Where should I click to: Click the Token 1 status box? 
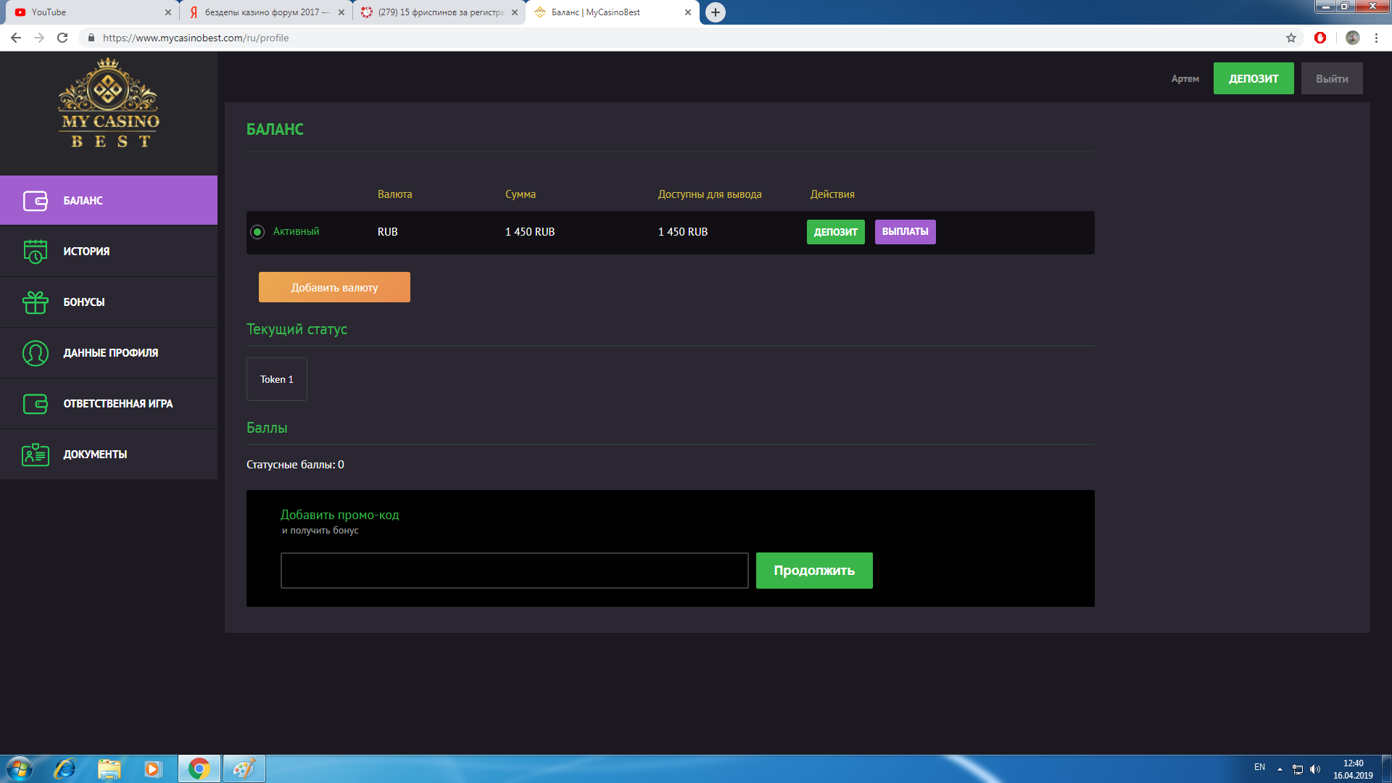point(277,379)
